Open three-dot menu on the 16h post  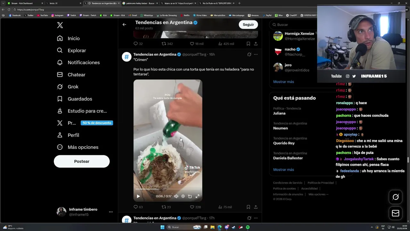[x=256, y=55]
